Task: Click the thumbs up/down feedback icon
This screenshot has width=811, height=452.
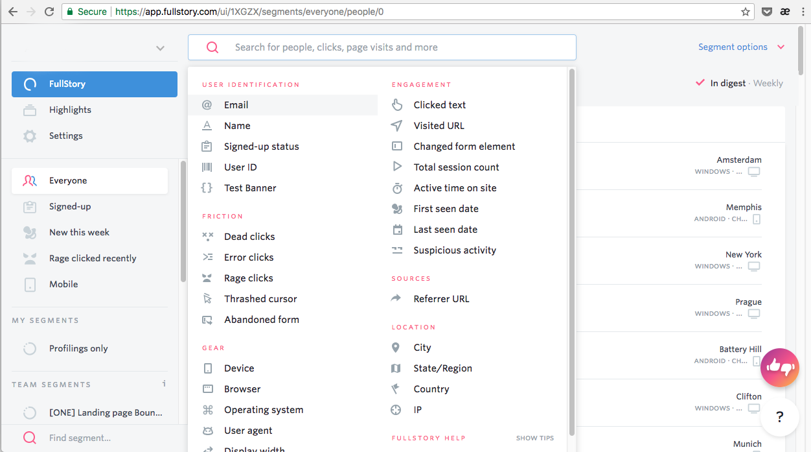Action: [780, 367]
